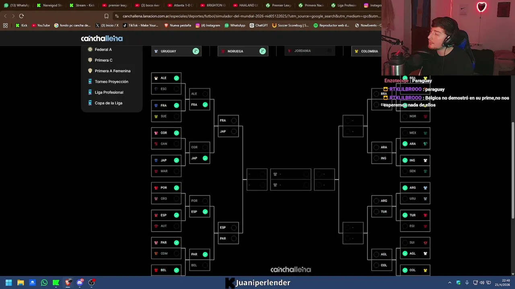Open the Windows Start menu
Viewport: 515px width, 289px height.
(x=8, y=283)
